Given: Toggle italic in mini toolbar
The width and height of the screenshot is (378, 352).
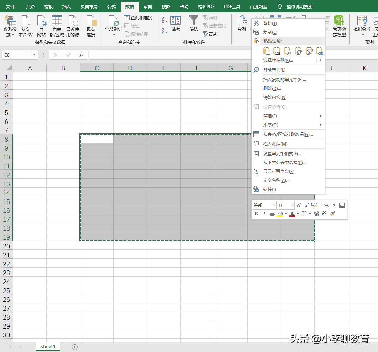Looking at the screenshot, I should click(264, 214).
